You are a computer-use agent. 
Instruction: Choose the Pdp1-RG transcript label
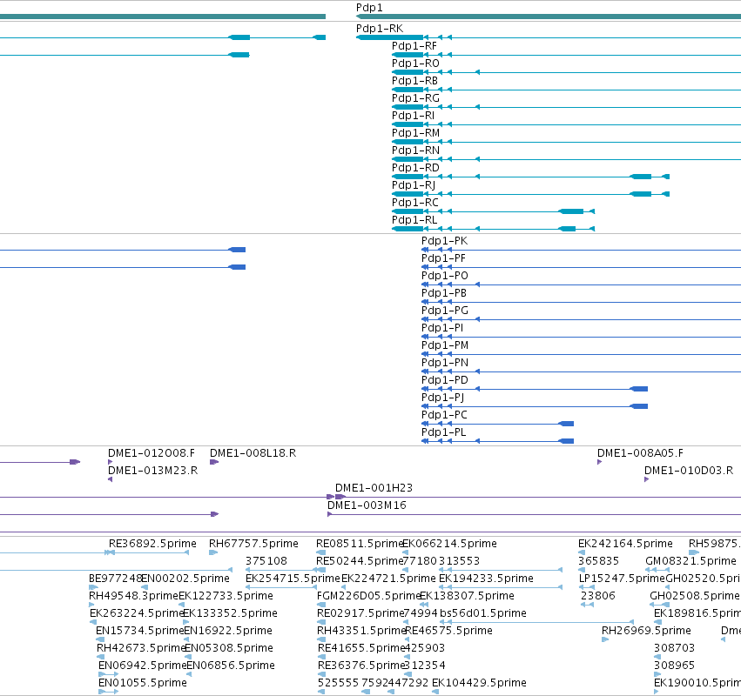[x=415, y=98]
